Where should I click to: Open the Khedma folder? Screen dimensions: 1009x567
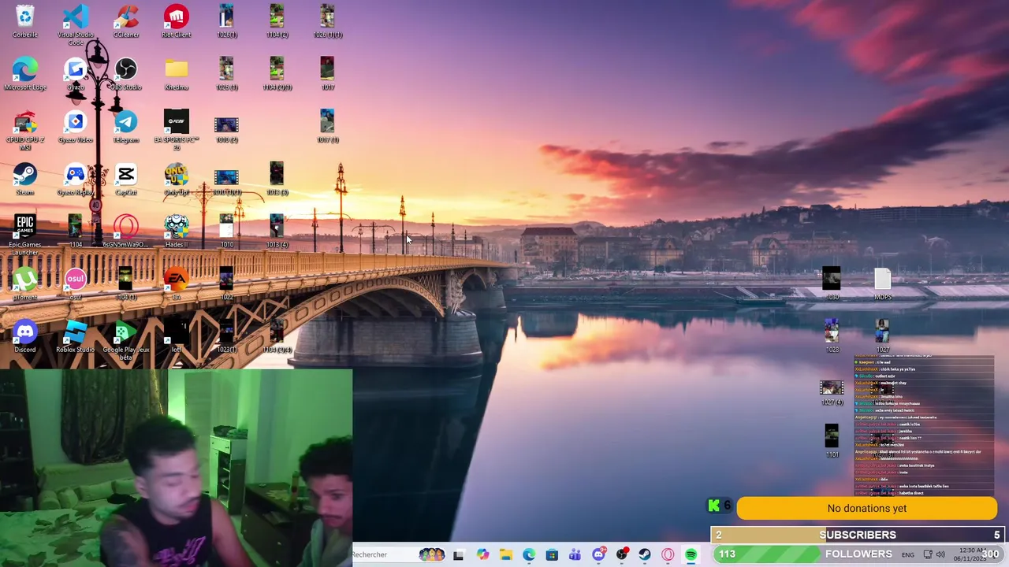[177, 74]
